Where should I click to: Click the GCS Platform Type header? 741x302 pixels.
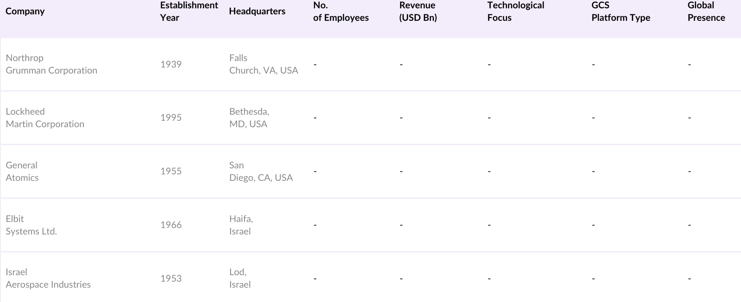(621, 12)
